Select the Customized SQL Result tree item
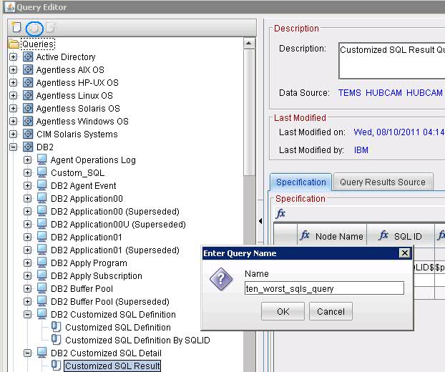Image resolution: width=445 pixels, height=372 pixels. 112,366
